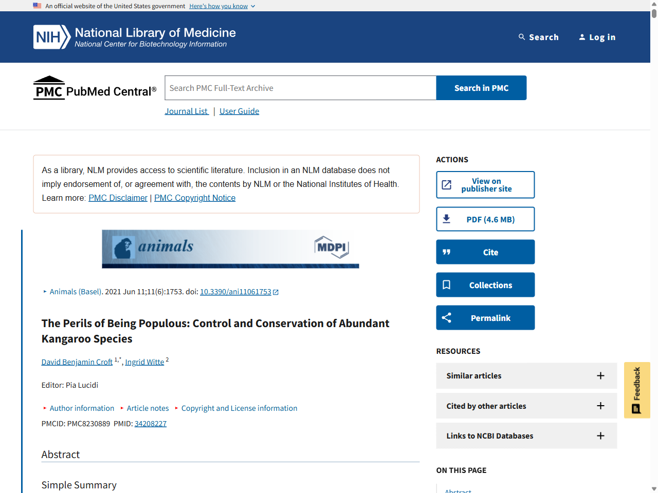Open the User Guide link
This screenshot has width=658, height=493.
[x=239, y=111]
